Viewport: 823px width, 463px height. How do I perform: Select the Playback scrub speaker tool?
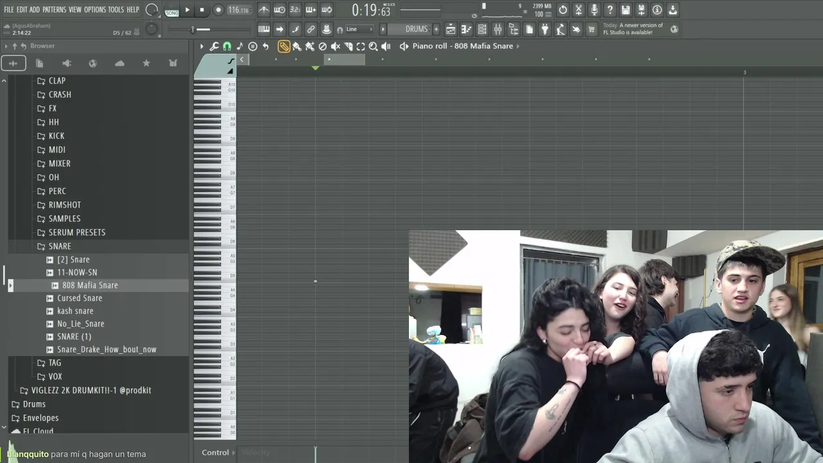(x=386, y=46)
